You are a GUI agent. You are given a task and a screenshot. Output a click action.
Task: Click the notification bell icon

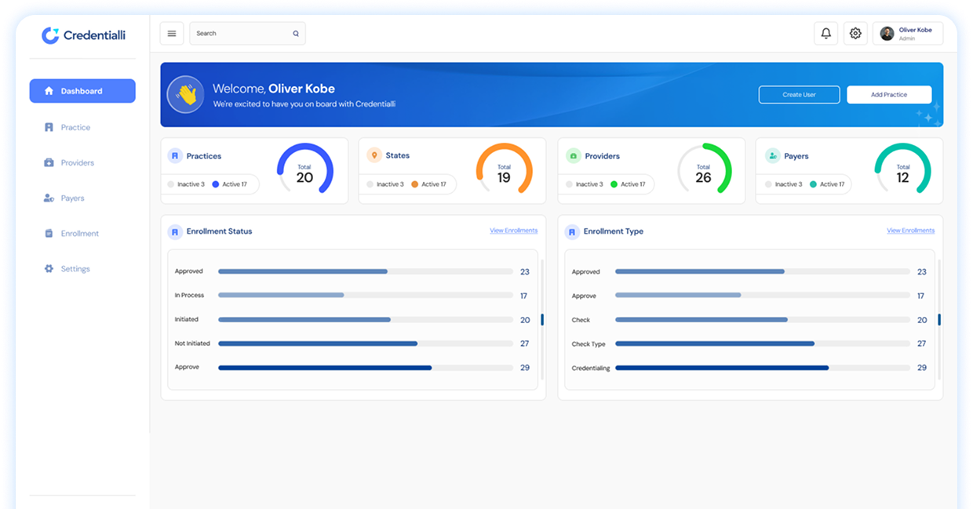tap(825, 33)
